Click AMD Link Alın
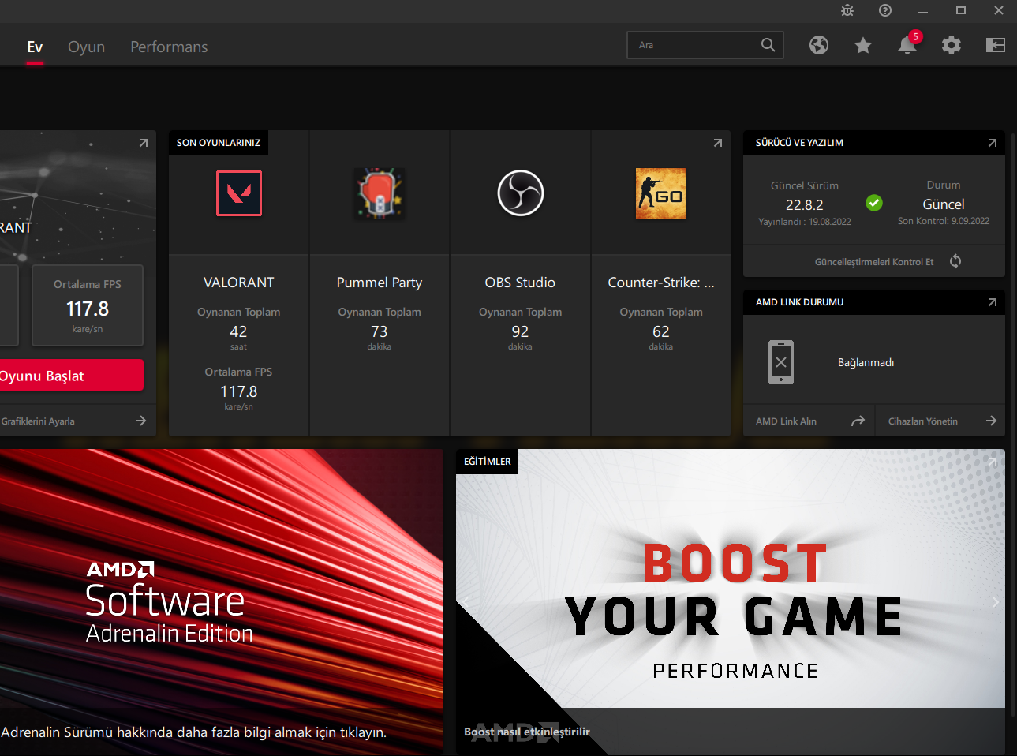1017x756 pixels. point(786,421)
